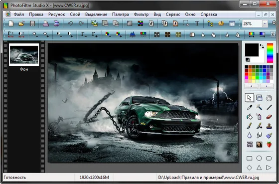
Task: Apply Auto Levels (gamma AUTO icon)
Action: tap(10, 34)
